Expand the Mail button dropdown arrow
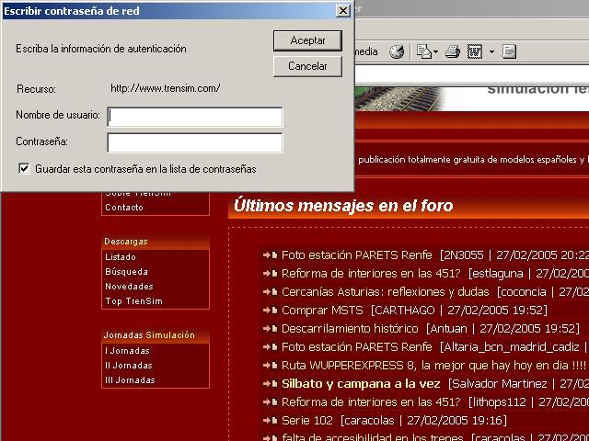 (x=435, y=51)
